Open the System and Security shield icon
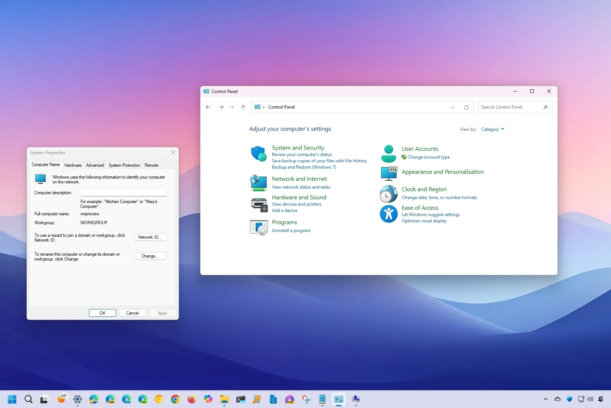Image resolution: width=611 pixels, height=408 pixels. [259, 153]
